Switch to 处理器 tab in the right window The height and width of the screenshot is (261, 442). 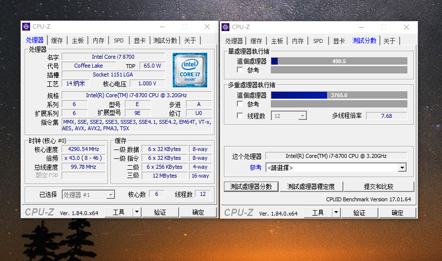coord(234,41)
